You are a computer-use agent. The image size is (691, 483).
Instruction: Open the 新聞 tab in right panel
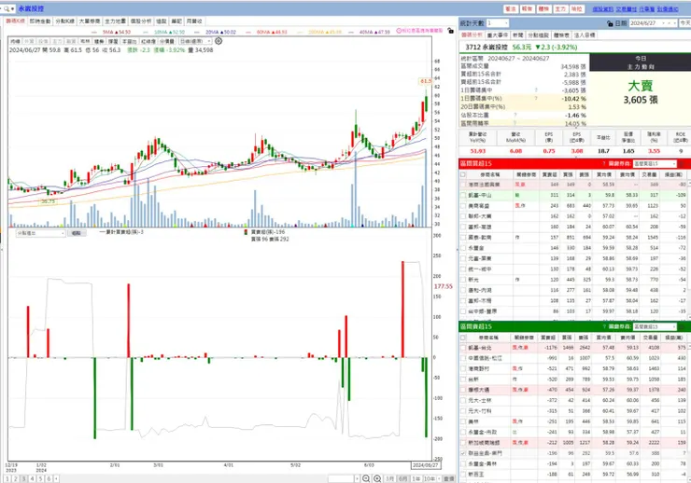(518, 35)
